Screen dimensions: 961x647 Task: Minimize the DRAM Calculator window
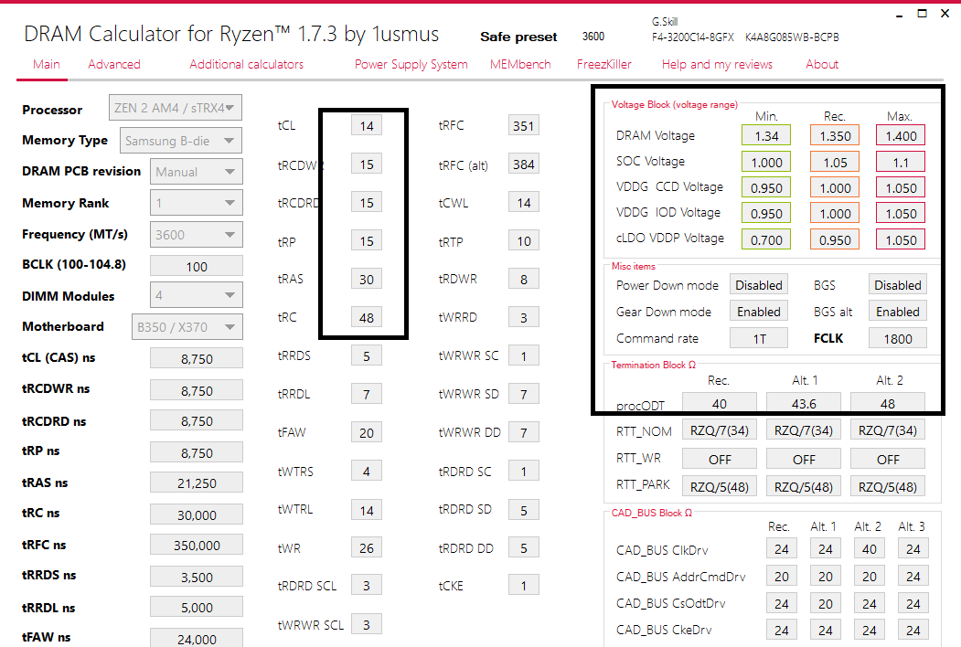[899, 14]
